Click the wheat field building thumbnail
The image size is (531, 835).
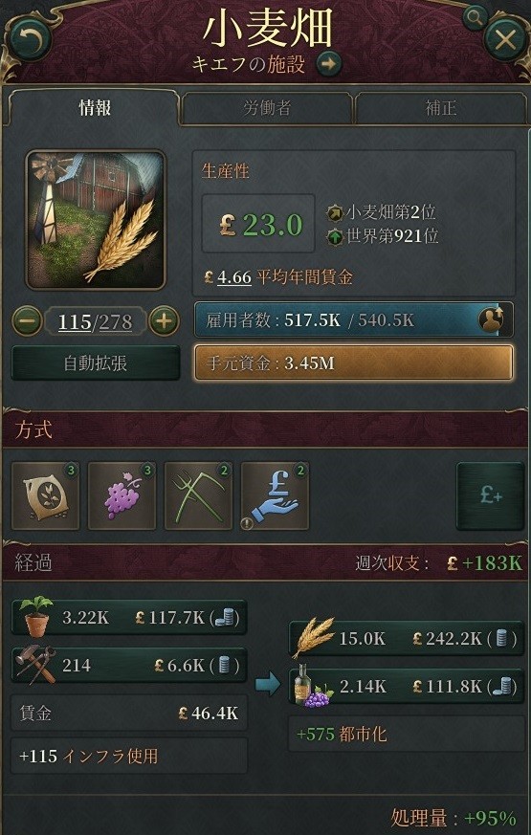pyautogui.click(x=96, y=220)
